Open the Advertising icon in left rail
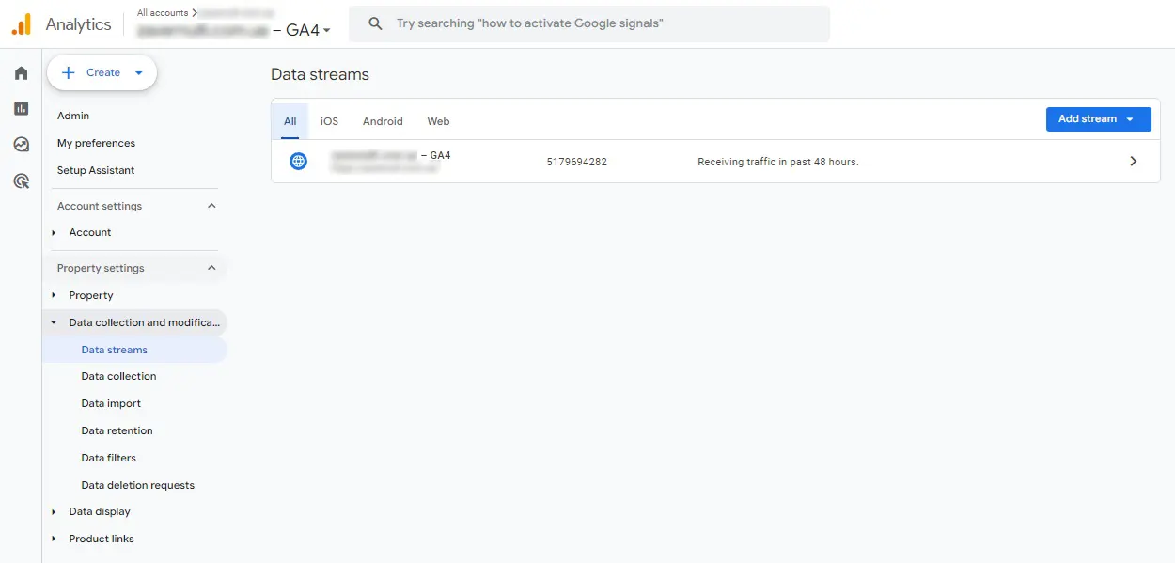The height and width of the screenshot is (563, 1175). click(21, 180)
